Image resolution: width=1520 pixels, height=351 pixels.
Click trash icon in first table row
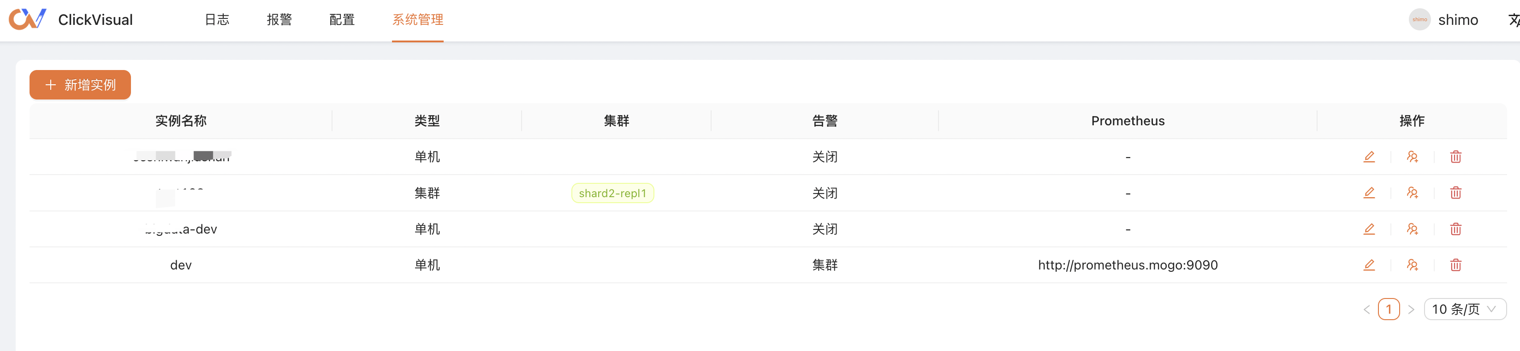coord(1456,157)
